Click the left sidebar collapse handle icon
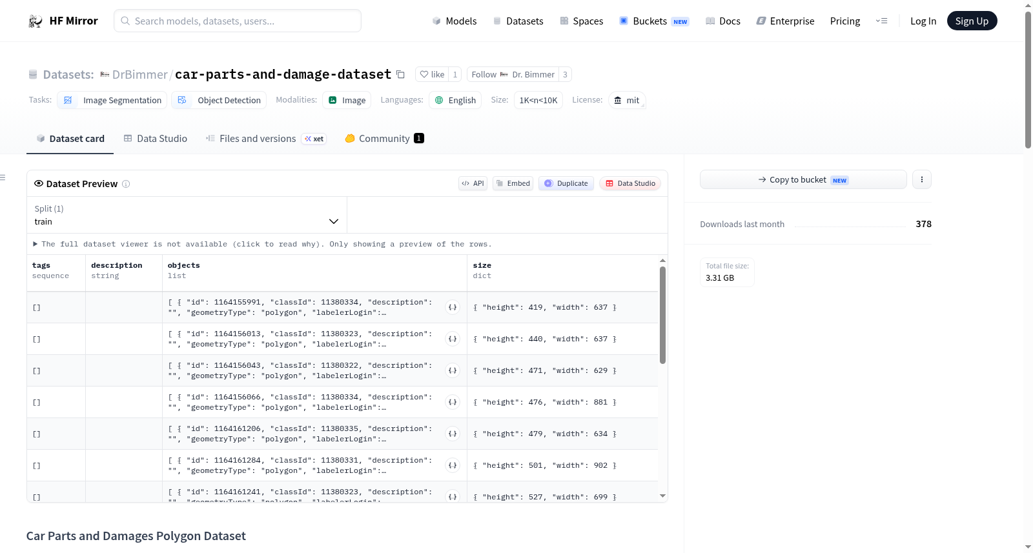 point(3,177)
